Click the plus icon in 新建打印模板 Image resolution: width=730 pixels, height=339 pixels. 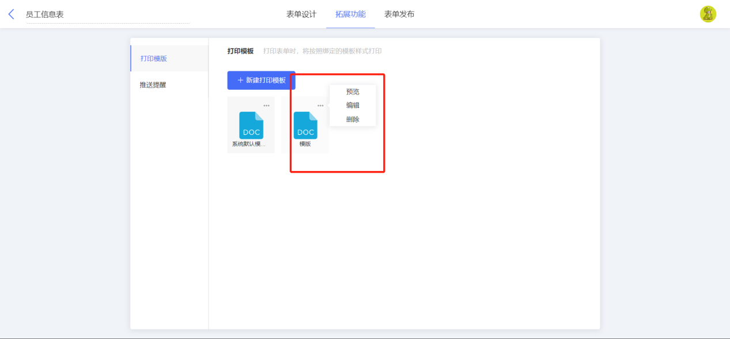tap(240, 81)
